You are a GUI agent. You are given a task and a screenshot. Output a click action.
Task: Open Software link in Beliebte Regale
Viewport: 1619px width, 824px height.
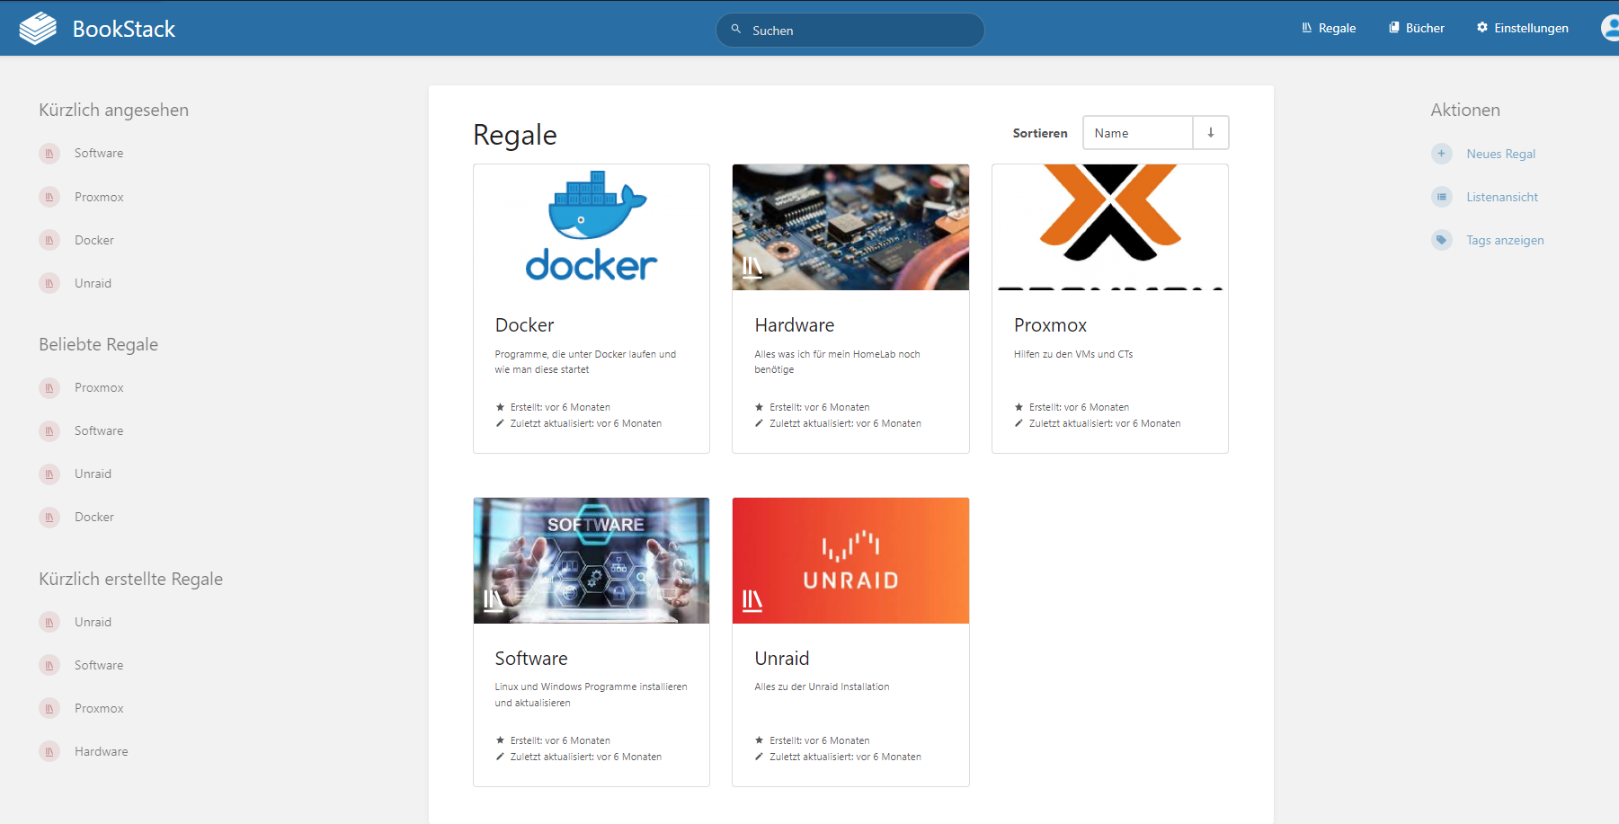click(99, 430)
